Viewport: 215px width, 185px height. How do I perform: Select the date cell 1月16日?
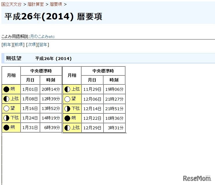pyautogui.click(x=30, y=108)
